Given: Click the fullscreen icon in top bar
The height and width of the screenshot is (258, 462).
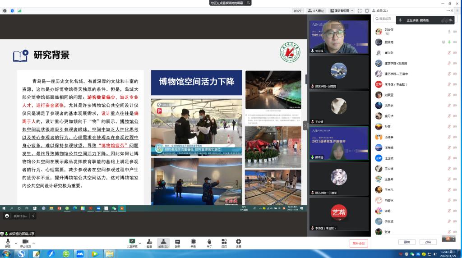Looking at the screenshot, I should (360, 11).
